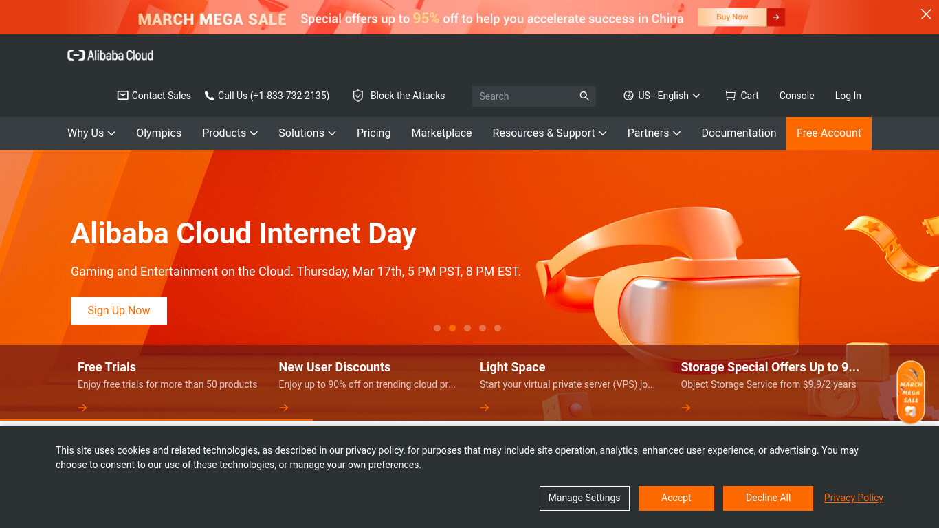Screen dimensions: 939x528
Task: Click the Storage Special Offers heading
Action: (770, 367)
